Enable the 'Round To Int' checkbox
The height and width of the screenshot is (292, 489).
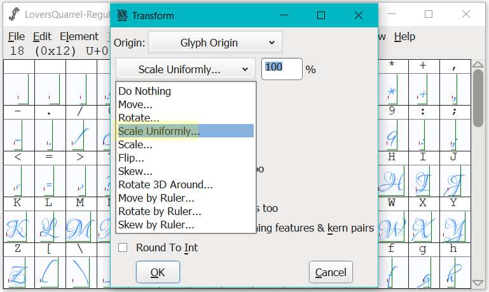(123, 247)
